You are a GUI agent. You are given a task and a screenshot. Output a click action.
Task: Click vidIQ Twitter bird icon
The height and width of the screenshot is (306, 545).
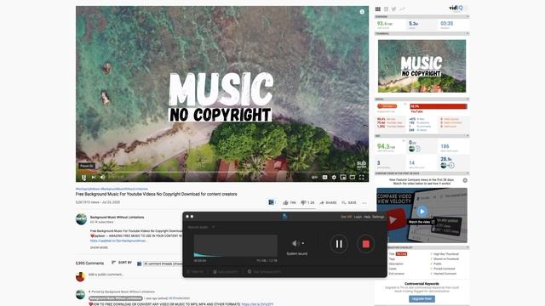tap(393, 9)
